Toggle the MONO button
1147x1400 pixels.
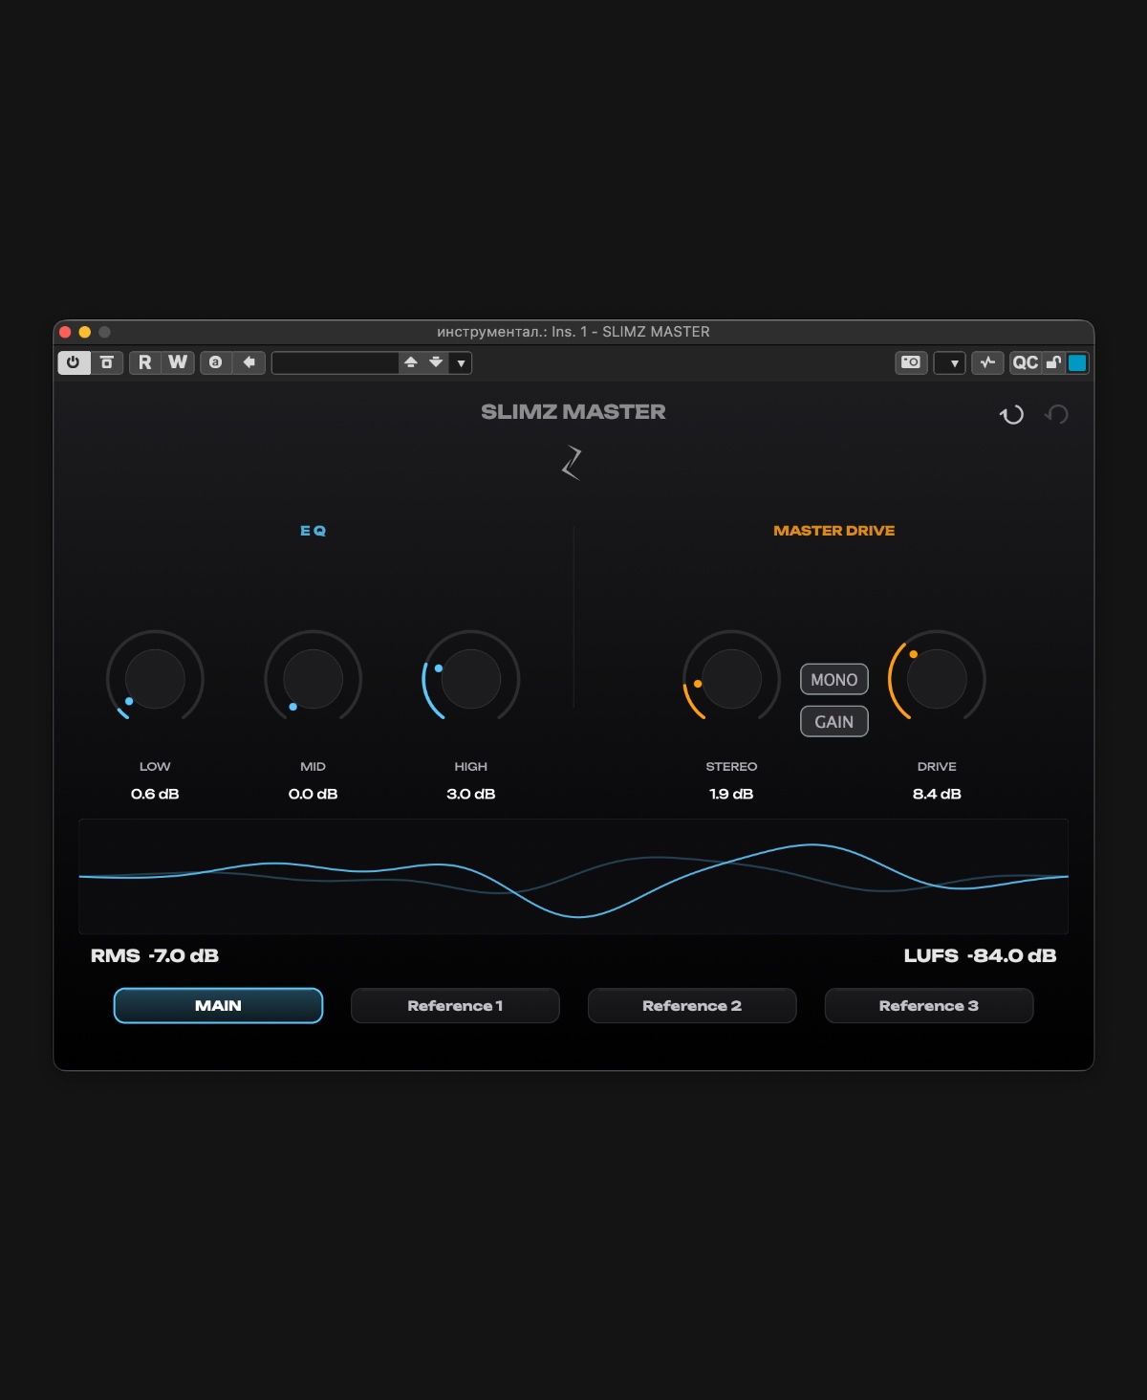[x=834, y=680]
